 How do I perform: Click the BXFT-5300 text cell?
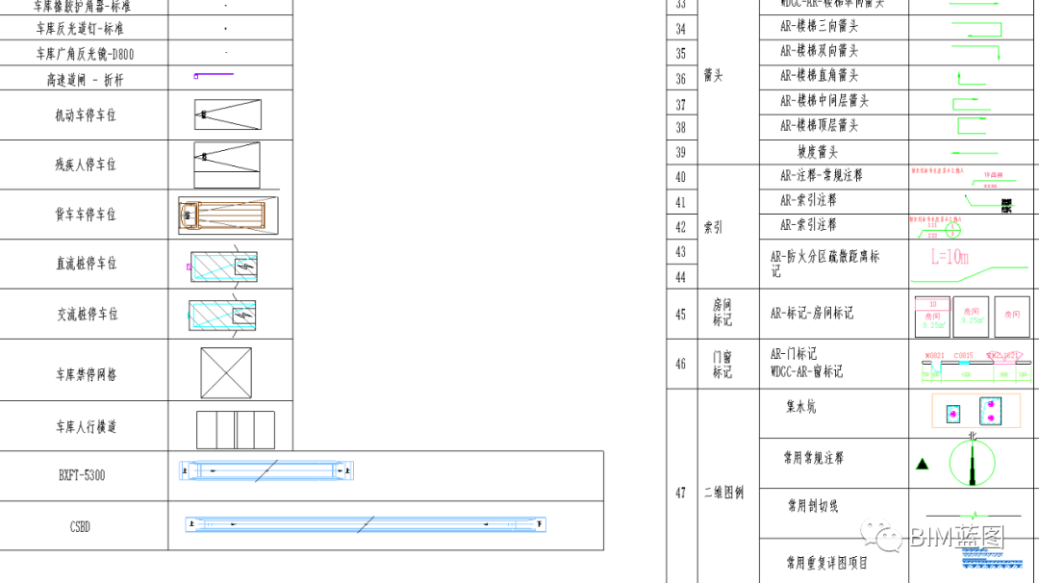82,475
